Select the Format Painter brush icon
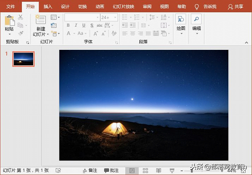The width and height of the screenshot is (252, 175). pyautogui.click(x=20, y=33)
